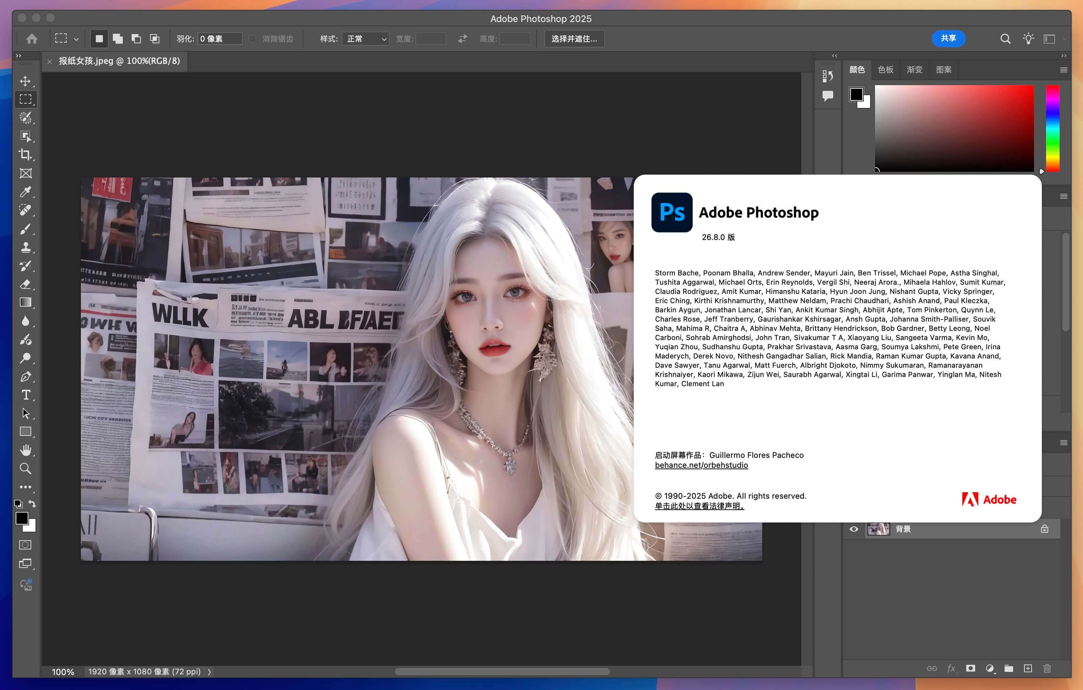Open the Search magnifier in the options bar
This screenshot has height=690, width=1083.
pyautogui.click(x=1005, y=39)
